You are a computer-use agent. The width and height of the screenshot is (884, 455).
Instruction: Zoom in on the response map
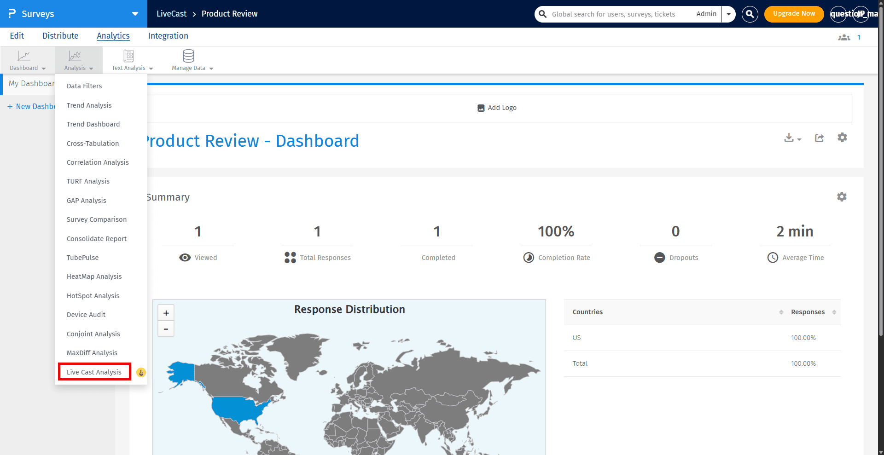point(166,313)
